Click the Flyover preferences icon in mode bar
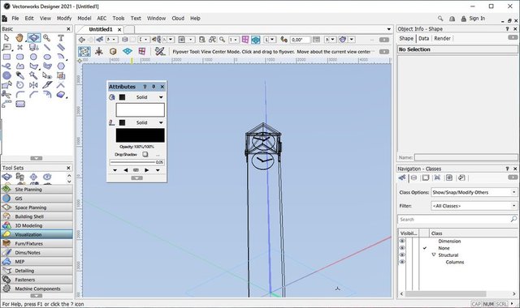The image size is (520, 308). coord(160,51)
